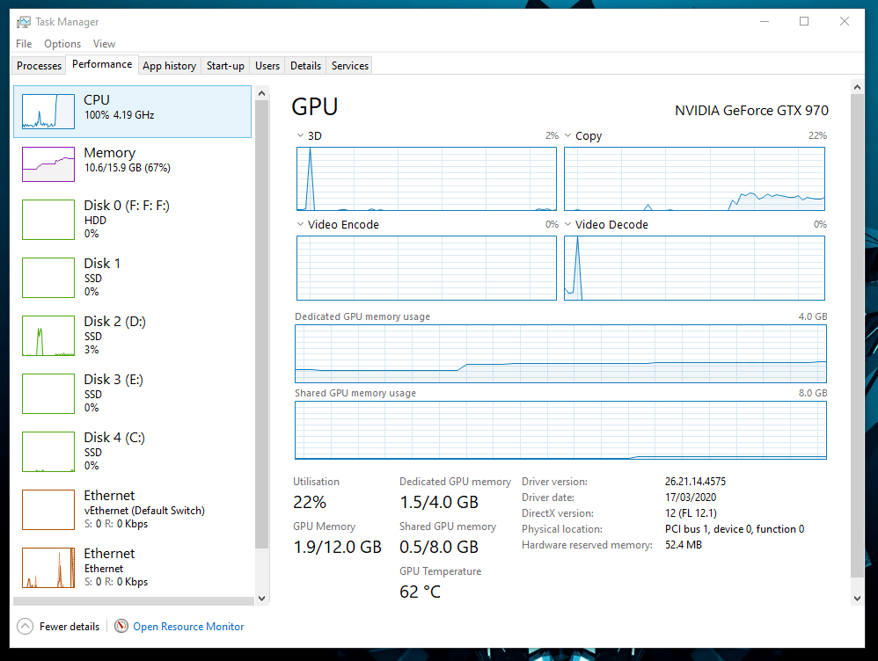Viewport: 878px width, 661px height.
Task: Collapse details with Fewer details arrow
Action: point(25,627)
